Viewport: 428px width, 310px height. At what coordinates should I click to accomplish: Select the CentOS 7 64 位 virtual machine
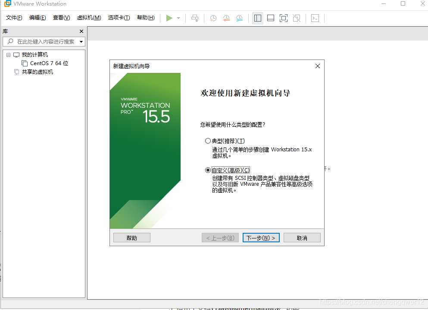pyautogui.click(x=47, y=63)
